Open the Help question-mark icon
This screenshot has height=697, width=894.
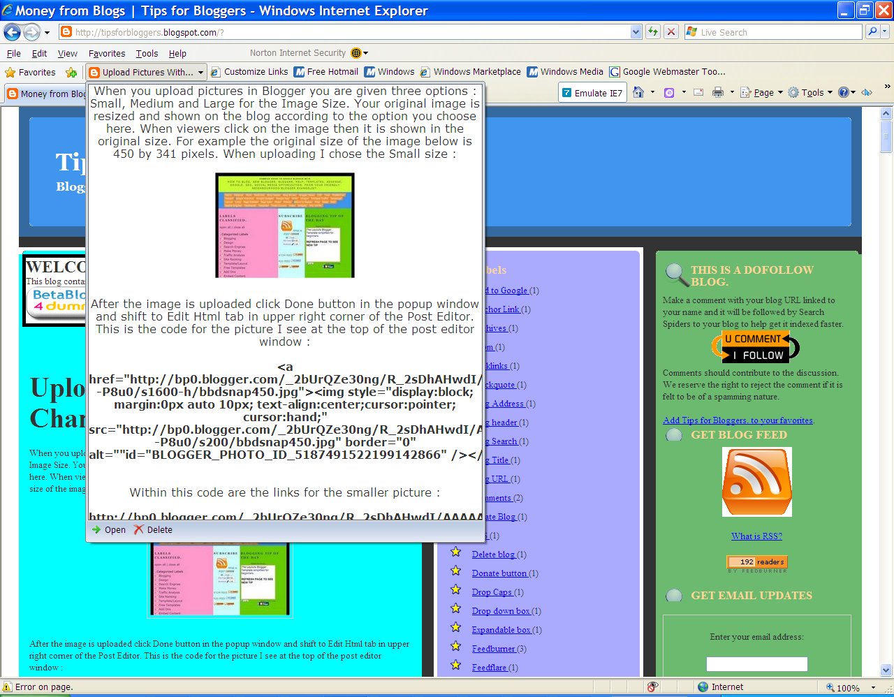(844, 91)
